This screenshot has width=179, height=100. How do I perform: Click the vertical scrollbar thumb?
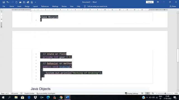pyautogui.click(x=178, y=56)
